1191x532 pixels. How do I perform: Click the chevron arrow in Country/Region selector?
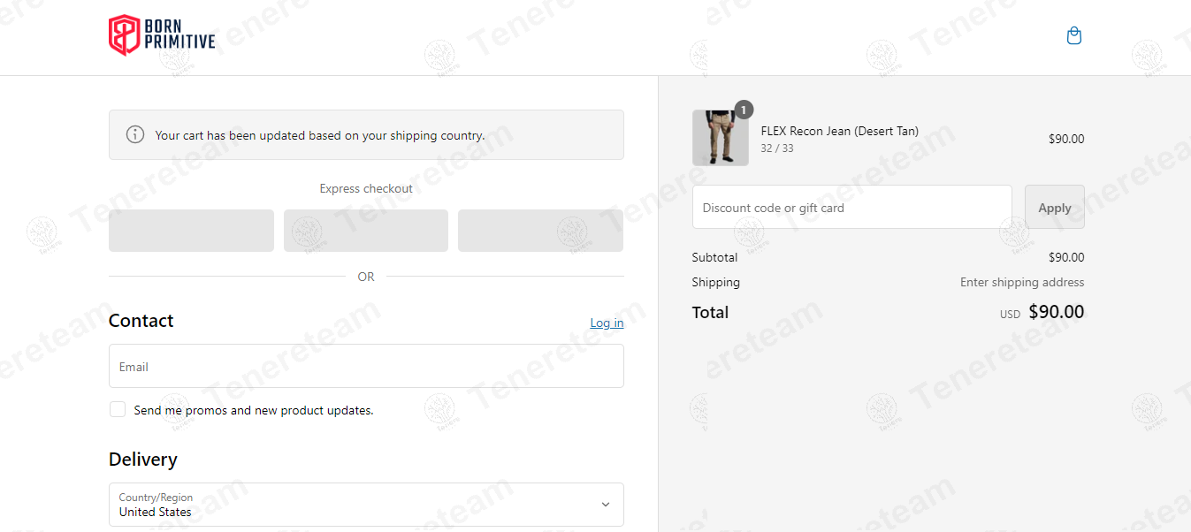(606, 505)
